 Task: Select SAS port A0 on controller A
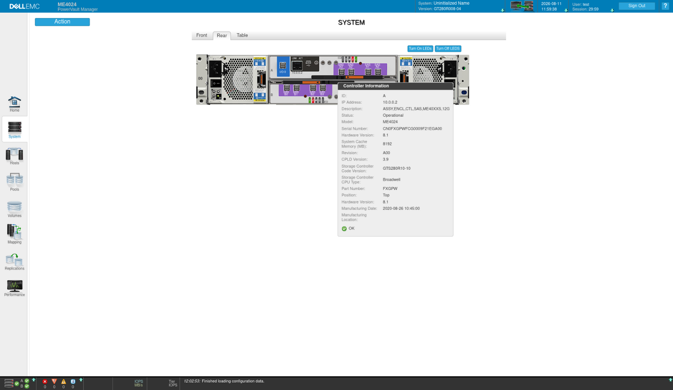378,71
